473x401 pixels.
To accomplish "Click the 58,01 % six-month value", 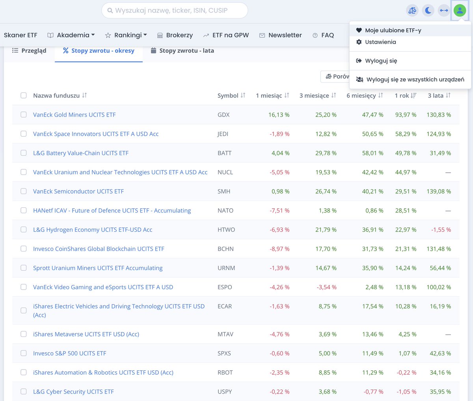I will point(372,153).
